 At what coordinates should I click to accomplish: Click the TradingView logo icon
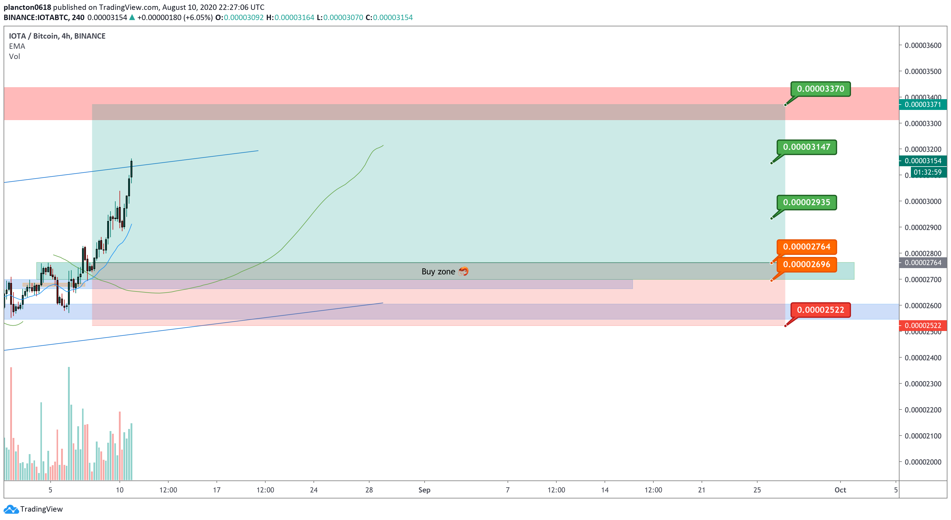11,509
